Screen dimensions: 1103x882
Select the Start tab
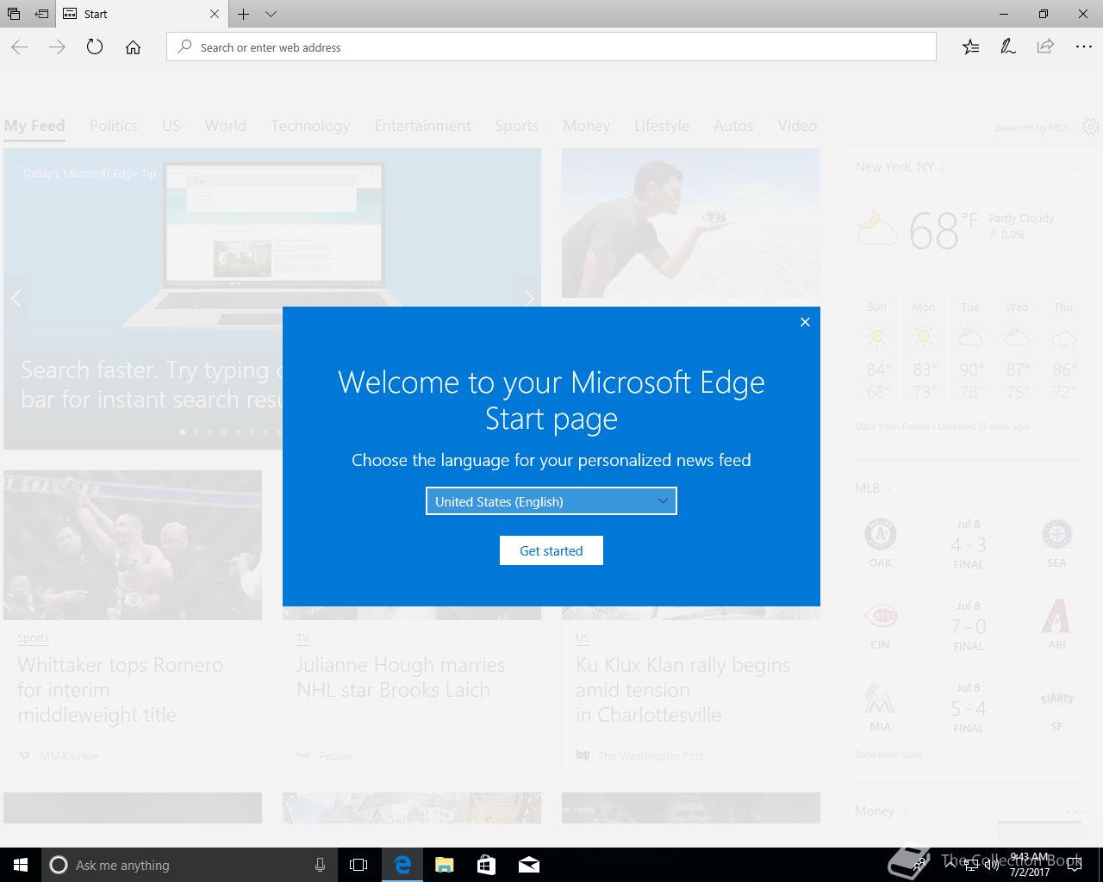click(x=142, y=14)
